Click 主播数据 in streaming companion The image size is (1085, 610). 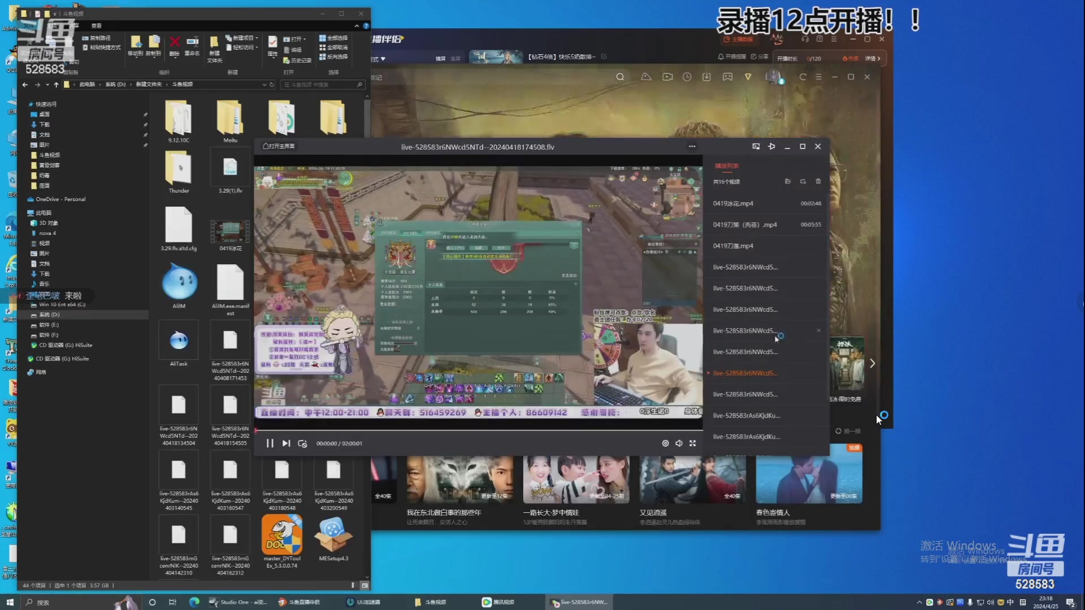click(738, 40)
